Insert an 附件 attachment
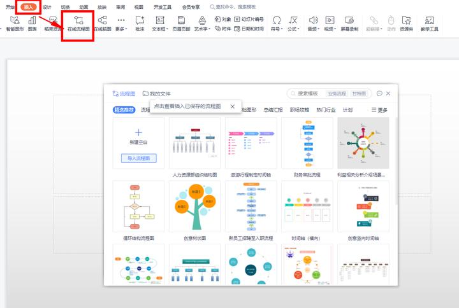 point(222,29)
